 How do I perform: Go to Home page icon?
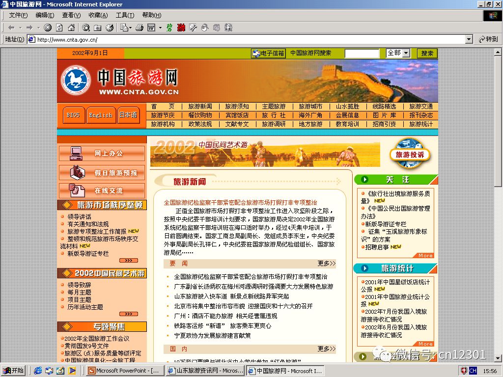point(71,28)
